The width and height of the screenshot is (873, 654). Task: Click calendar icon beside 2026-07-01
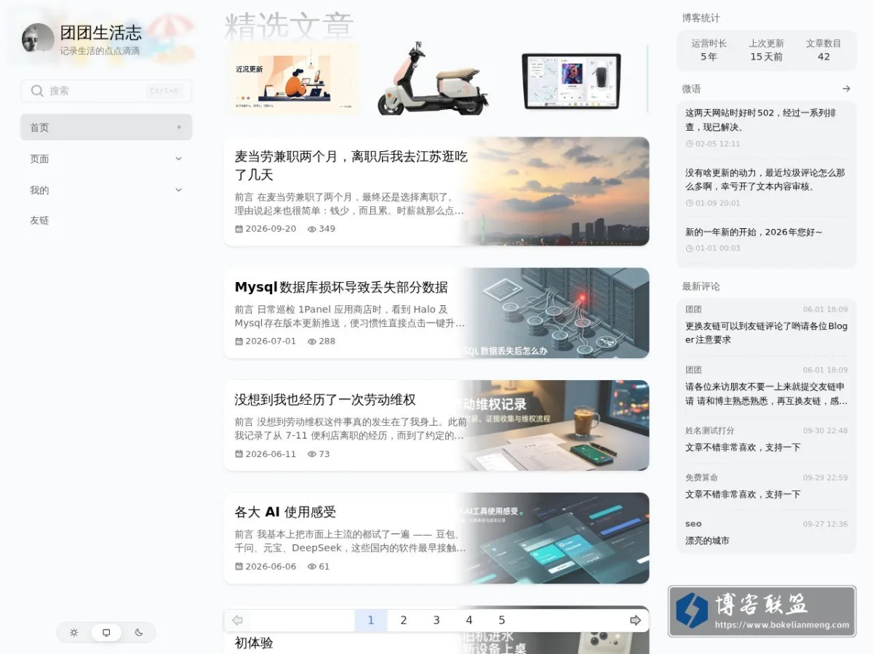coord(239,341)
